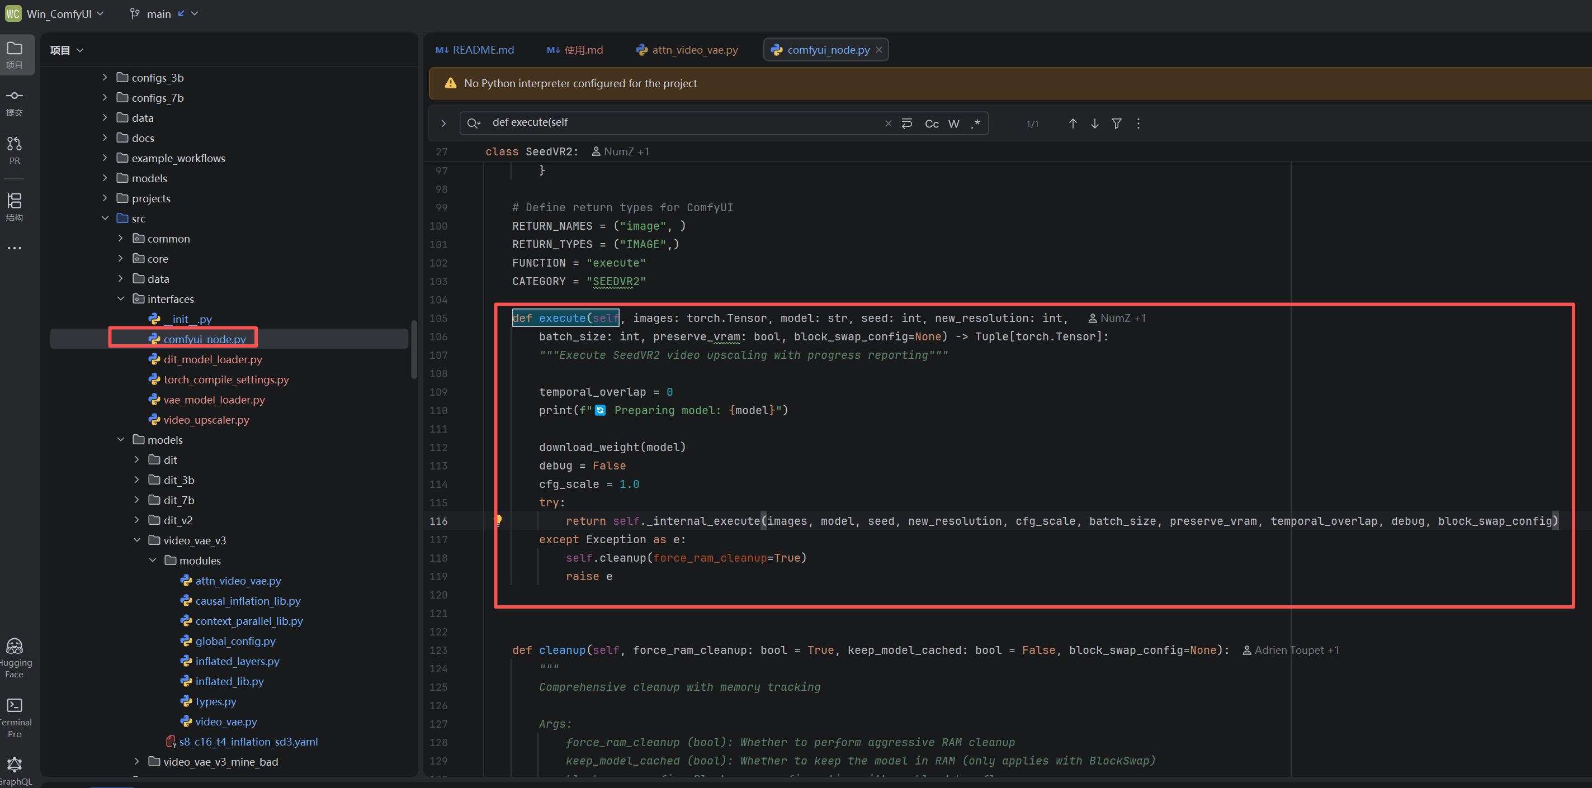Toggle Regex (.*) search option

975,124
